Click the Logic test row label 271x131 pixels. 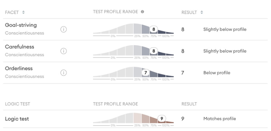17,119
